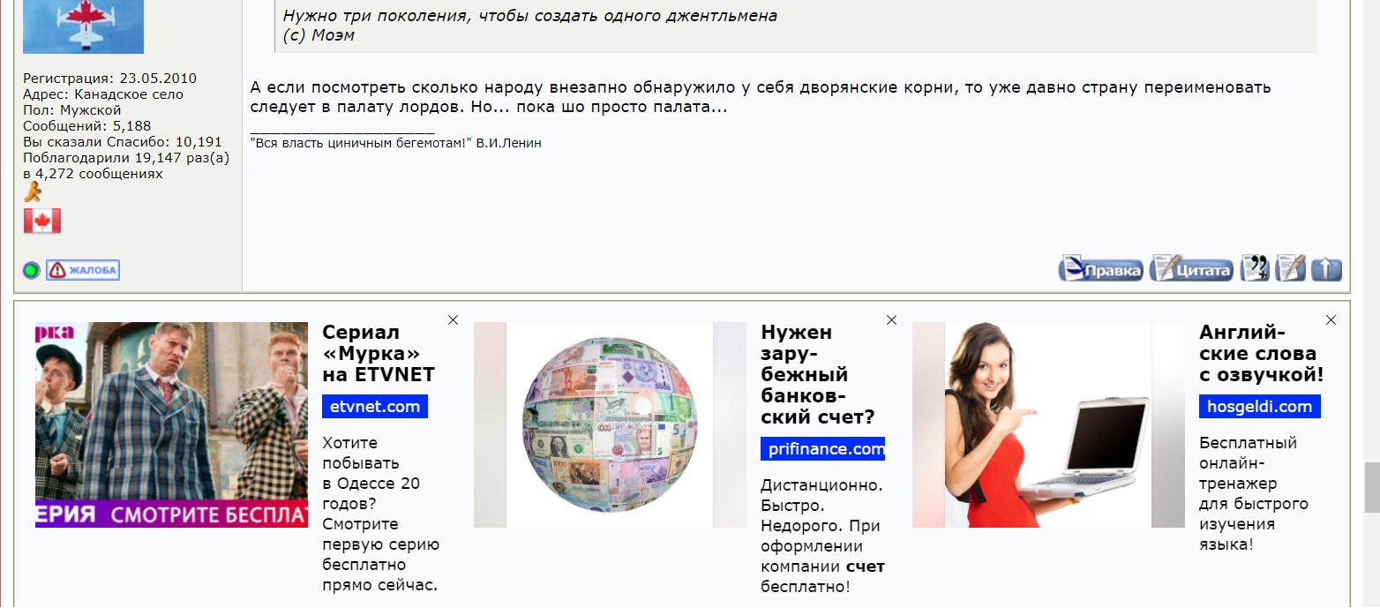Close the English words trainer ad

click(x=1330, y=320)
